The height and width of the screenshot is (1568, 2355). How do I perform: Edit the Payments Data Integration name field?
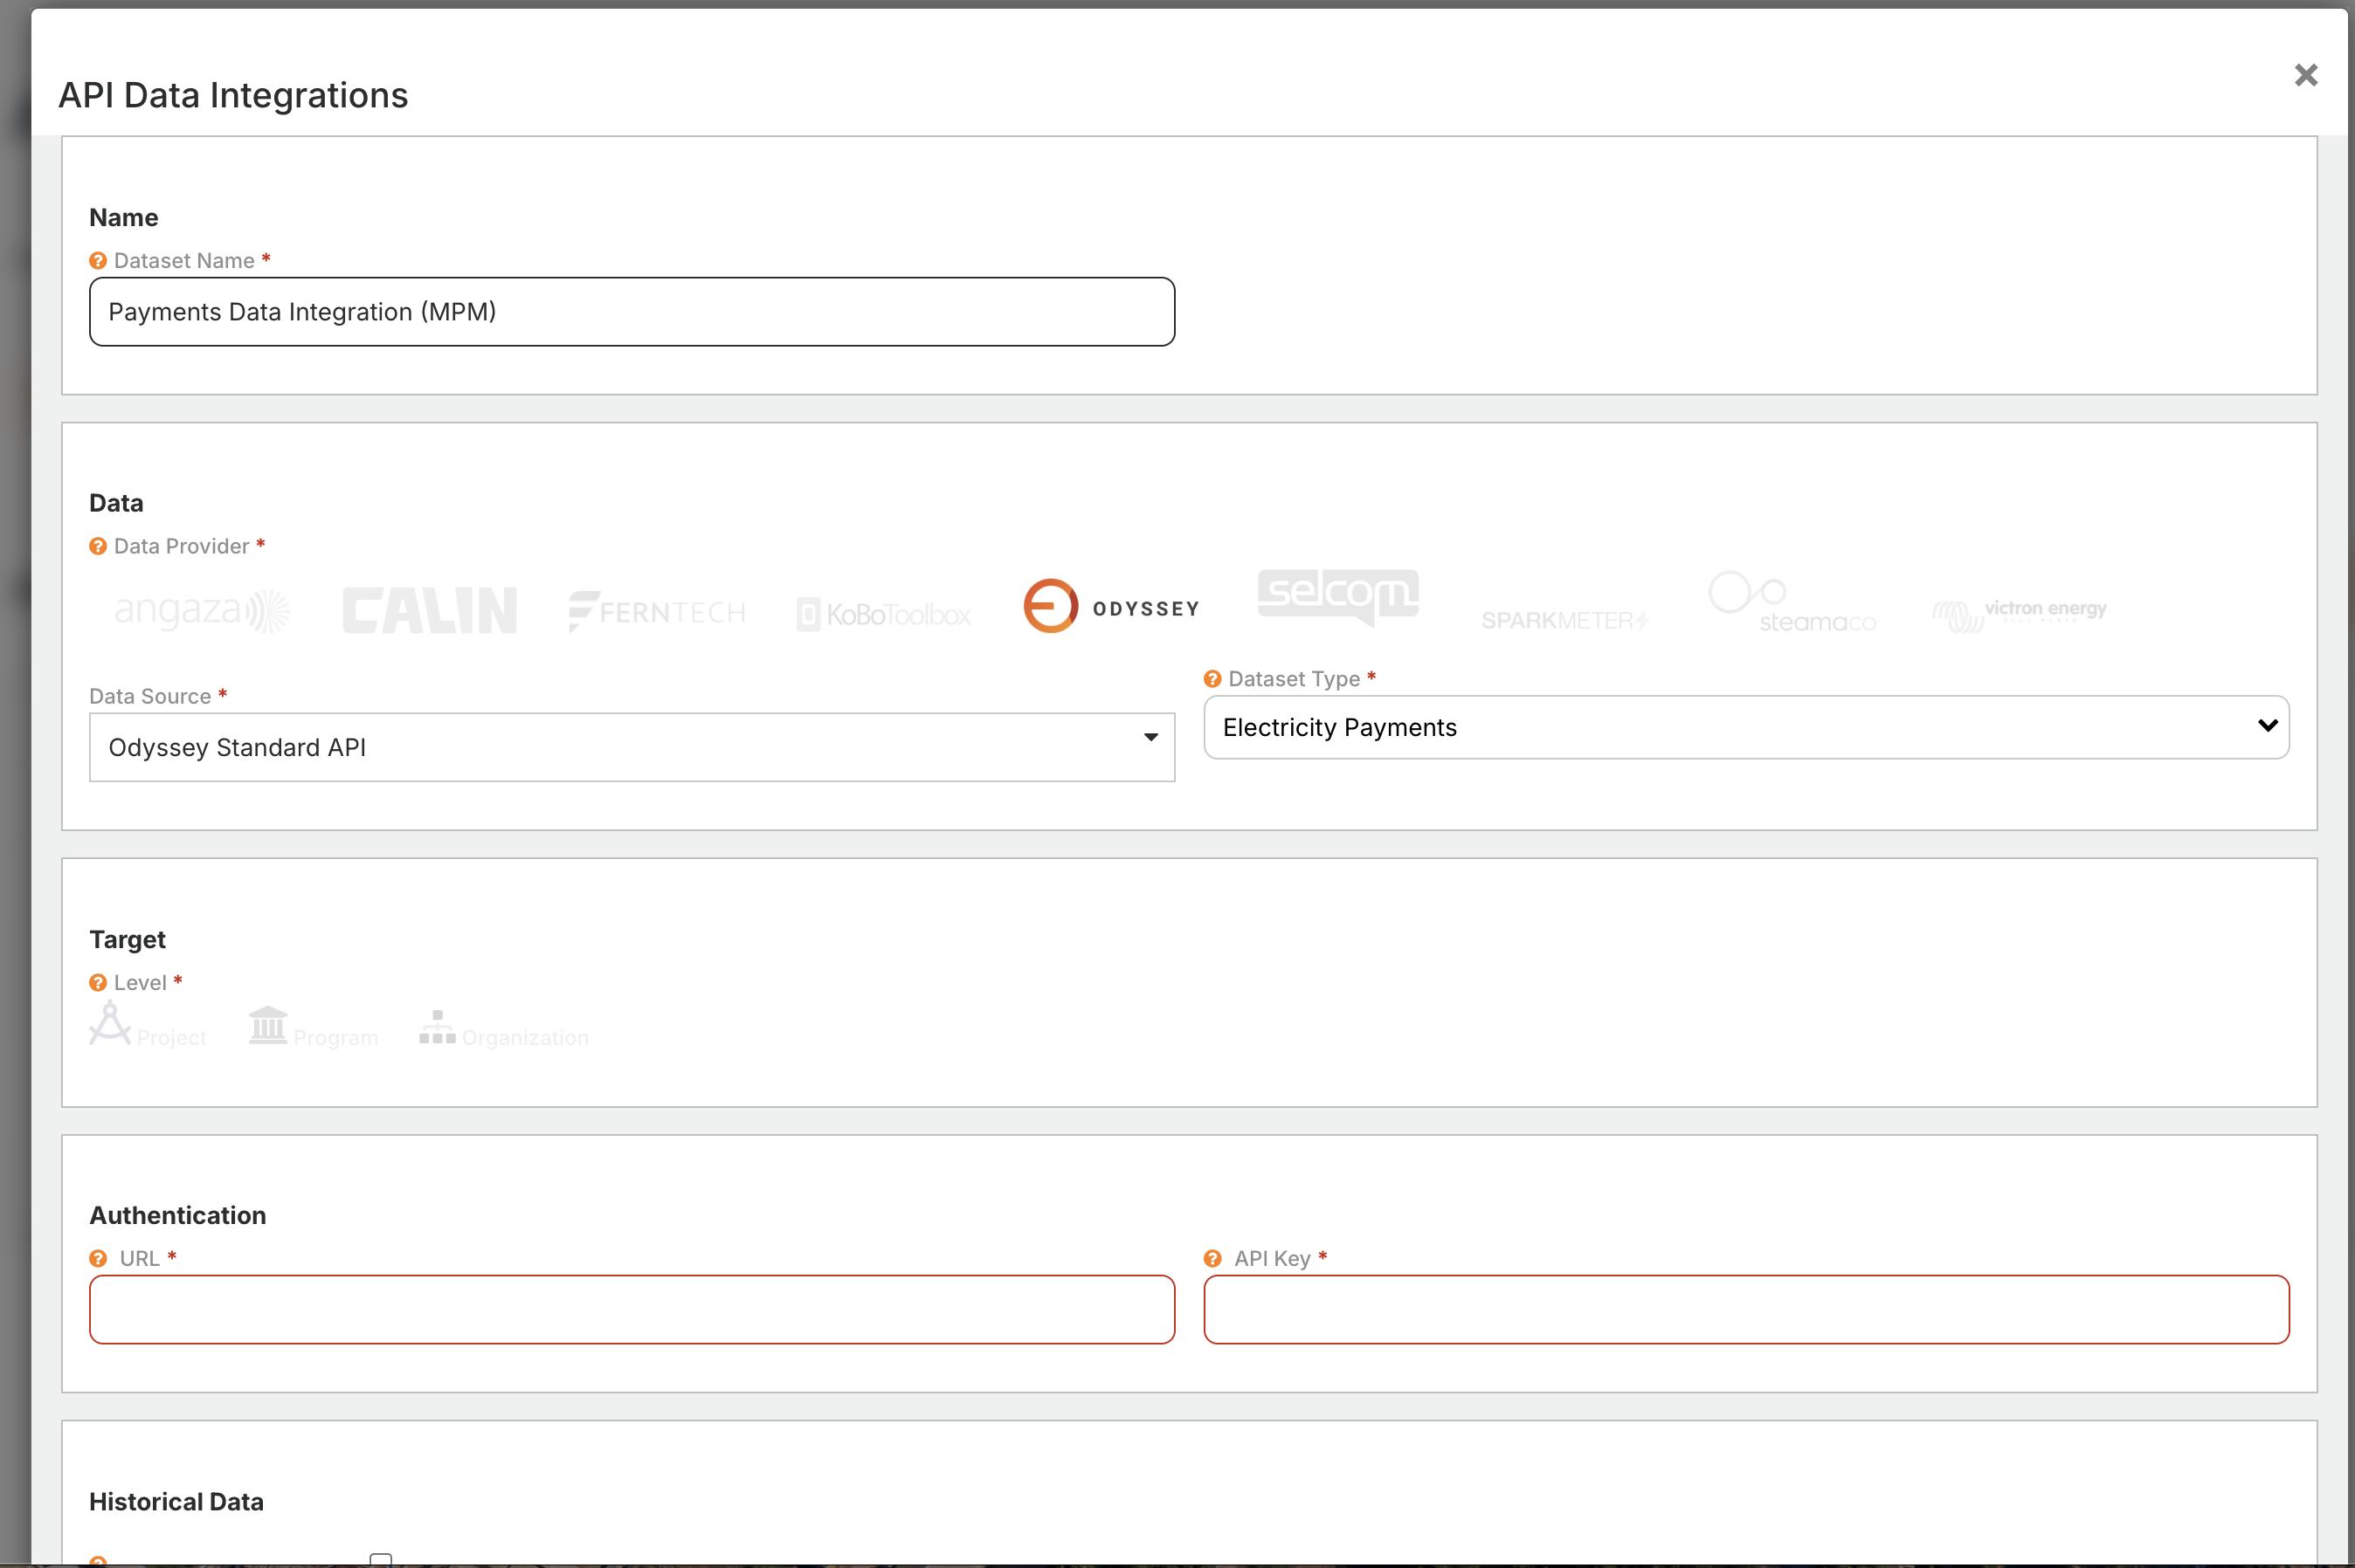click(x=631, y=311)
